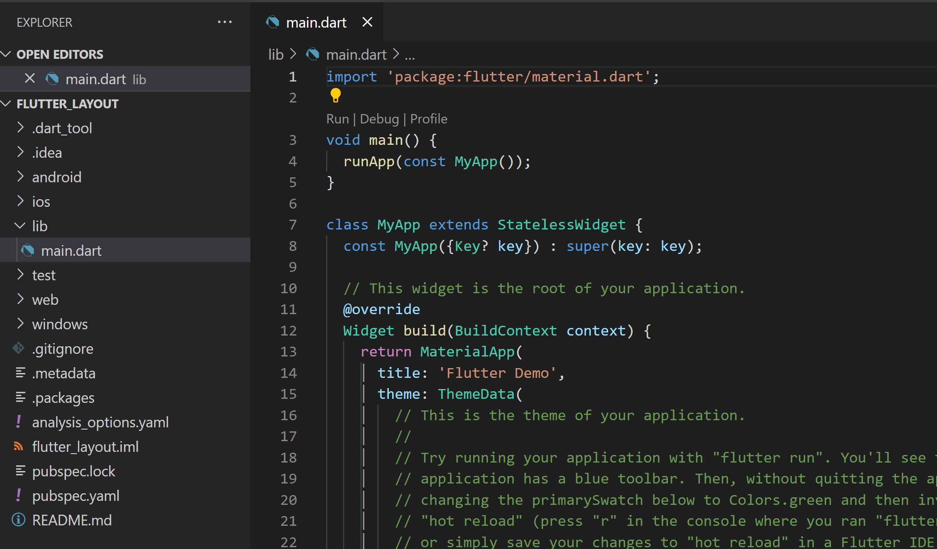937x549 pixels.
Task: Open pubspec.yaml file
Action: pyautogui.click(x=76, y=496)
